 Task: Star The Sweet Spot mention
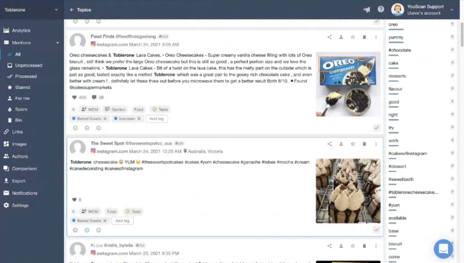[353, 144]
